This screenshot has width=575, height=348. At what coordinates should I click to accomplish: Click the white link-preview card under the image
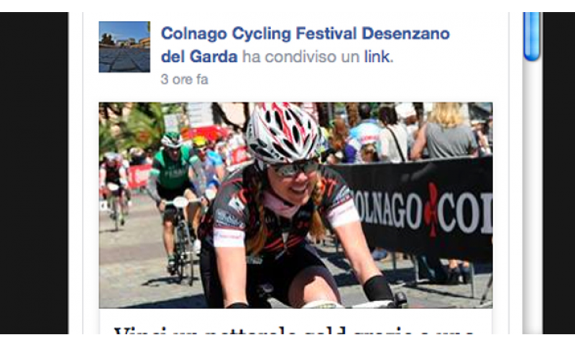coord(295,321)
